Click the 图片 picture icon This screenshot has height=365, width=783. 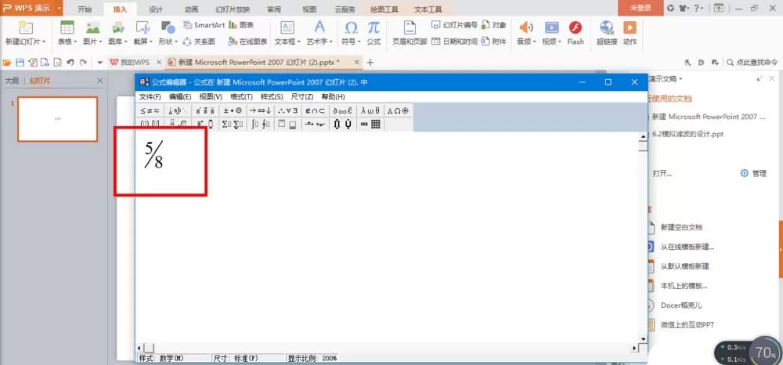coord(92,28)
